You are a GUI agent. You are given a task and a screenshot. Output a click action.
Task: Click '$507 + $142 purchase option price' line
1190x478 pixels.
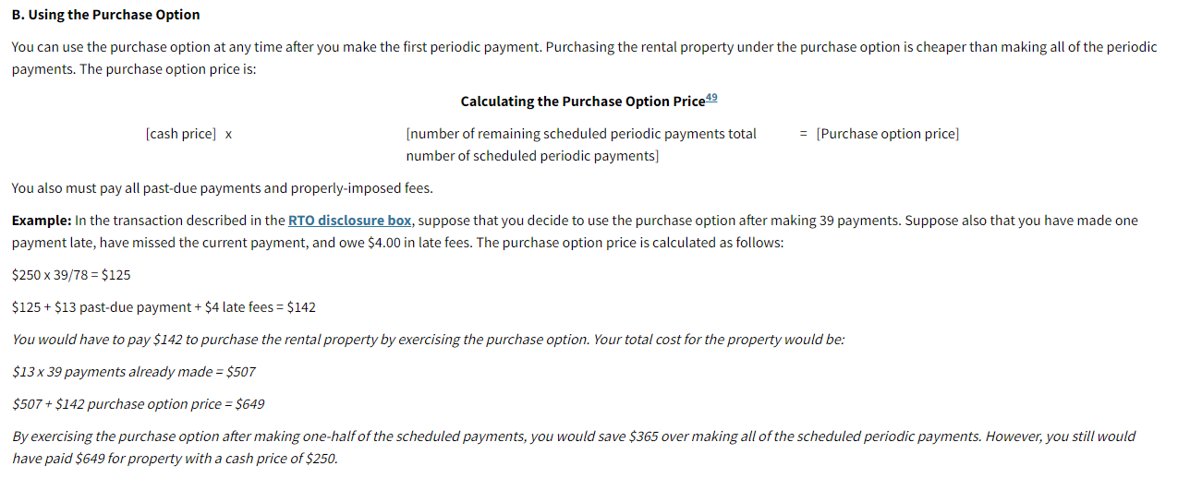138,403
